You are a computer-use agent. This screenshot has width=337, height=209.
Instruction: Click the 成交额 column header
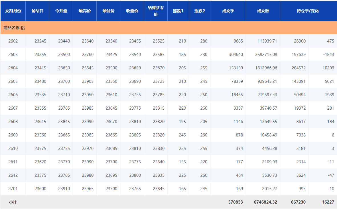pyautogui.click(x=263, y=11)
